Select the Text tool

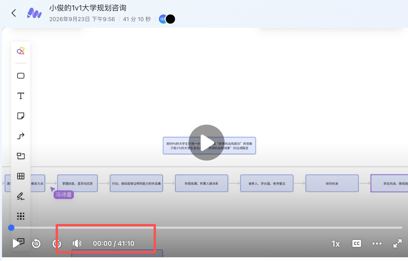pos(21,96)
